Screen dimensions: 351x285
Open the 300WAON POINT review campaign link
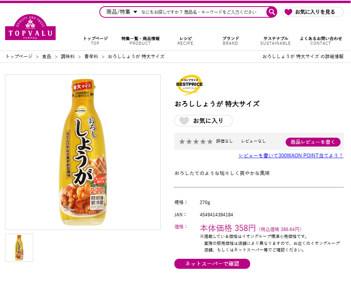[291, 155]
